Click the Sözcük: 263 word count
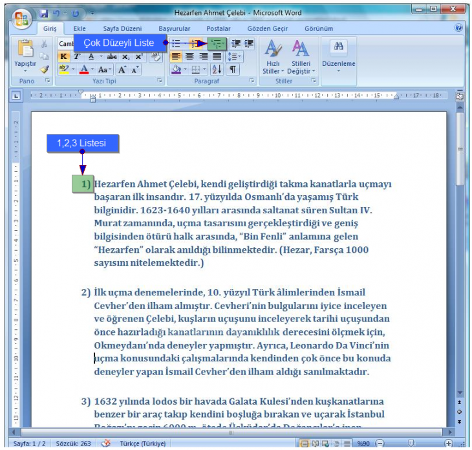472x450 pixels. pos(73,444)
